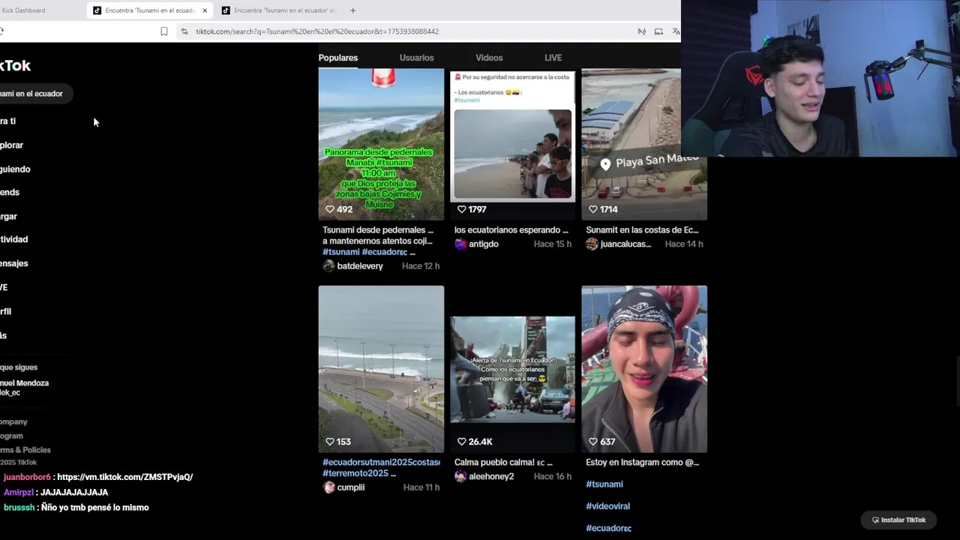Click the 'Calma pueblo calma!' video caption
960x540 pixels.
point(503,462)
